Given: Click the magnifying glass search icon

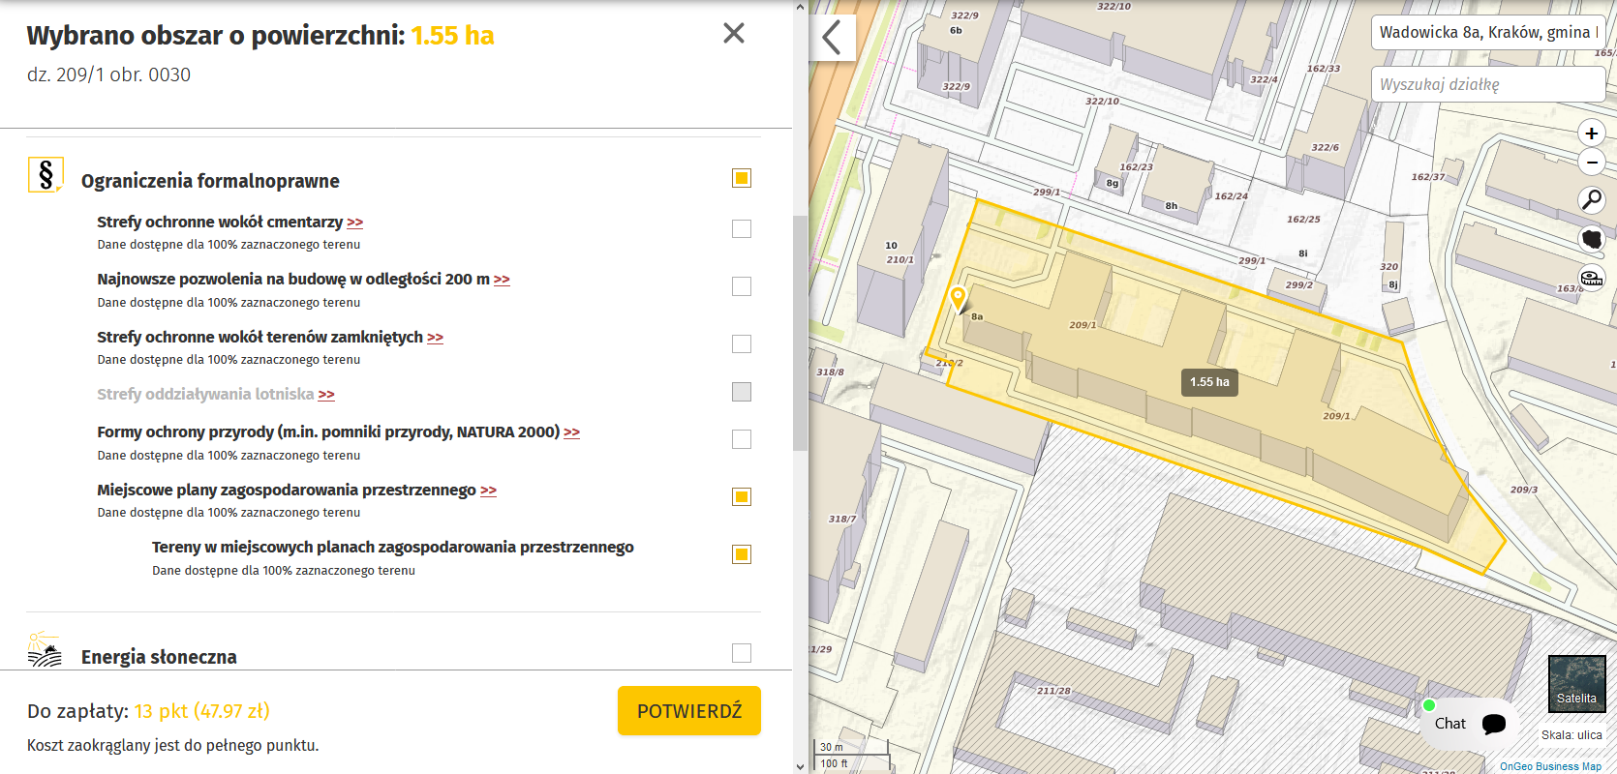Looking at the screenshot, I should [x=1592, y=200].
